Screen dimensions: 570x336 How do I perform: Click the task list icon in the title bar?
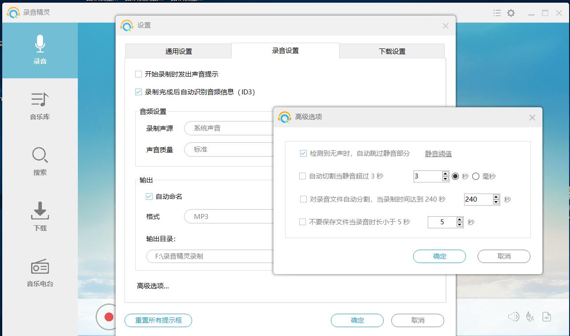[497, 13]
